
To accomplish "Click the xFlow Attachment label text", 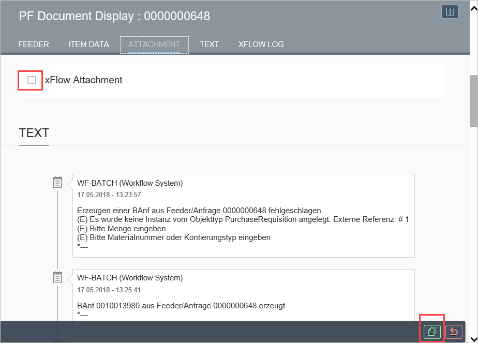I will (83, 80).
